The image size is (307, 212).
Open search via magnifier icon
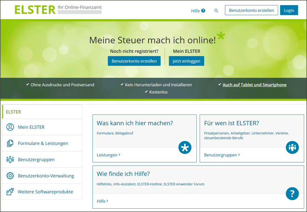tap(216, 11)
